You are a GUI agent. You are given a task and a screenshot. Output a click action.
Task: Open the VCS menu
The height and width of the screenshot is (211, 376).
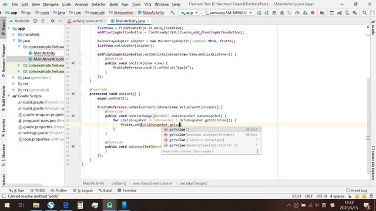(x=147, y=4)
